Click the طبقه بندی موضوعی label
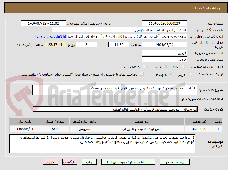Image resolution: width=228 pixels, height=170 pixels. [x=207, y=67]
